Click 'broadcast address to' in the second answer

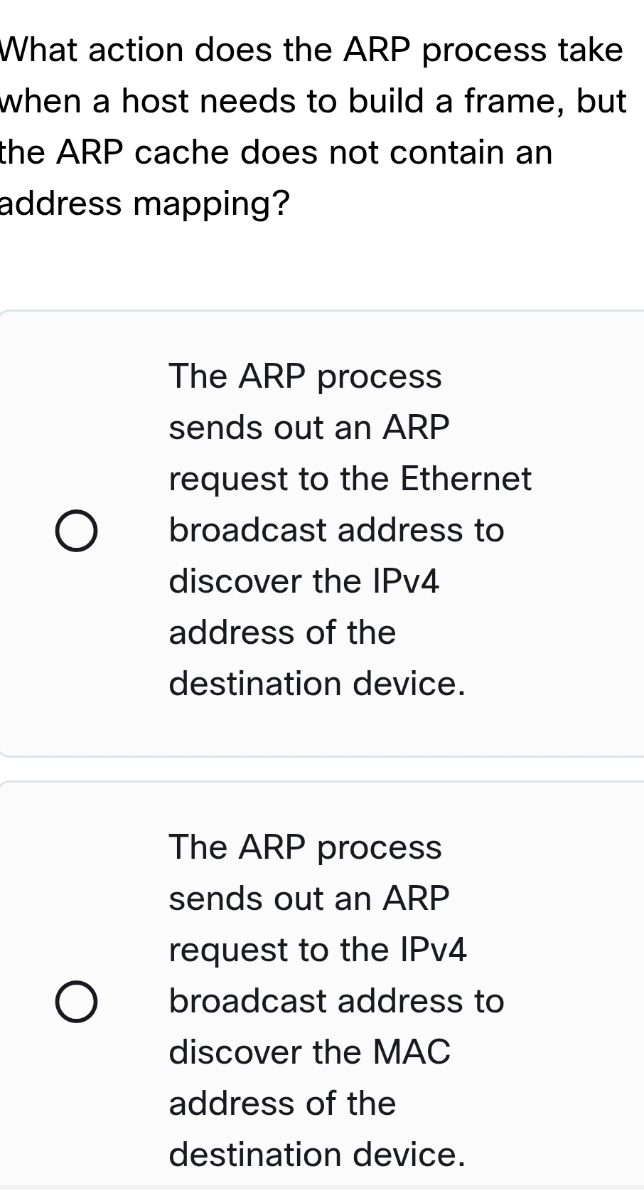pos(336,1001)
